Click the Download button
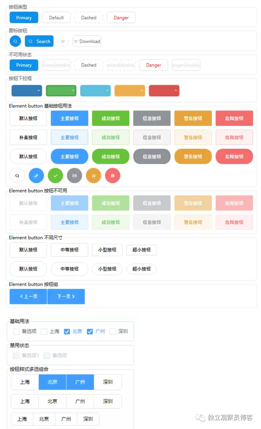The height and width of the screenshot is (429, 261). pos(87,41)
